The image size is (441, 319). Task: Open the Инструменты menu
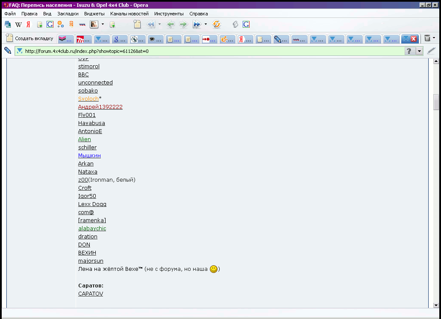point(169,14)
